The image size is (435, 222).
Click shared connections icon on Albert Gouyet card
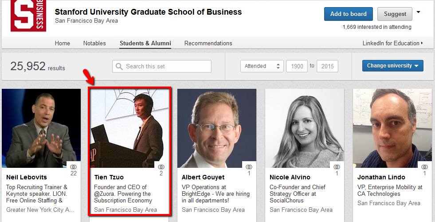pos(249,166)
